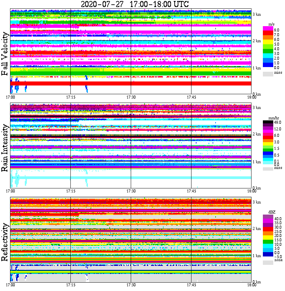Click the '17:45' time label under Rain Intensity
285x291 pixels.
191,191
